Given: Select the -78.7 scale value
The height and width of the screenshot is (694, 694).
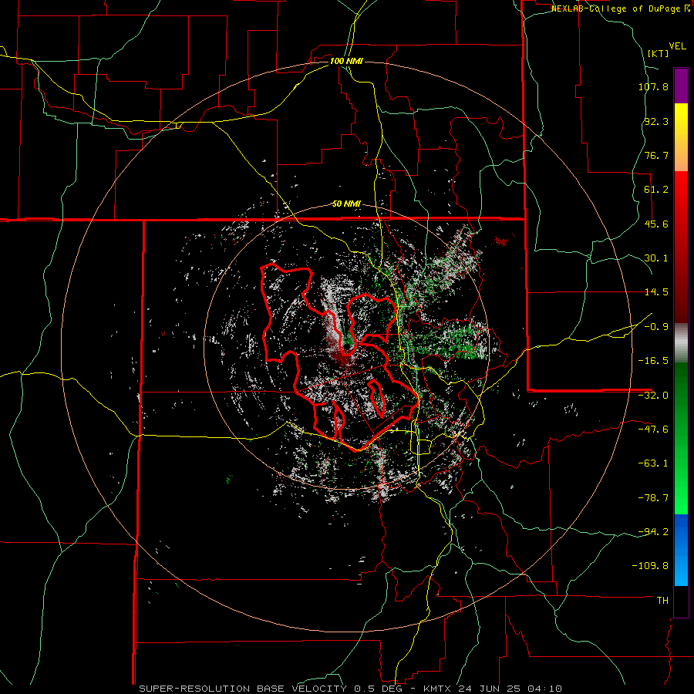Looking at the screenshot, I should (653, 498).
